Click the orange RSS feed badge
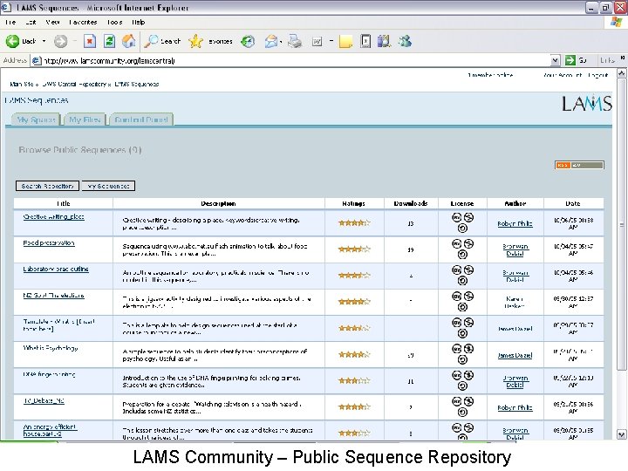628x471 pixels. [563, 164]
